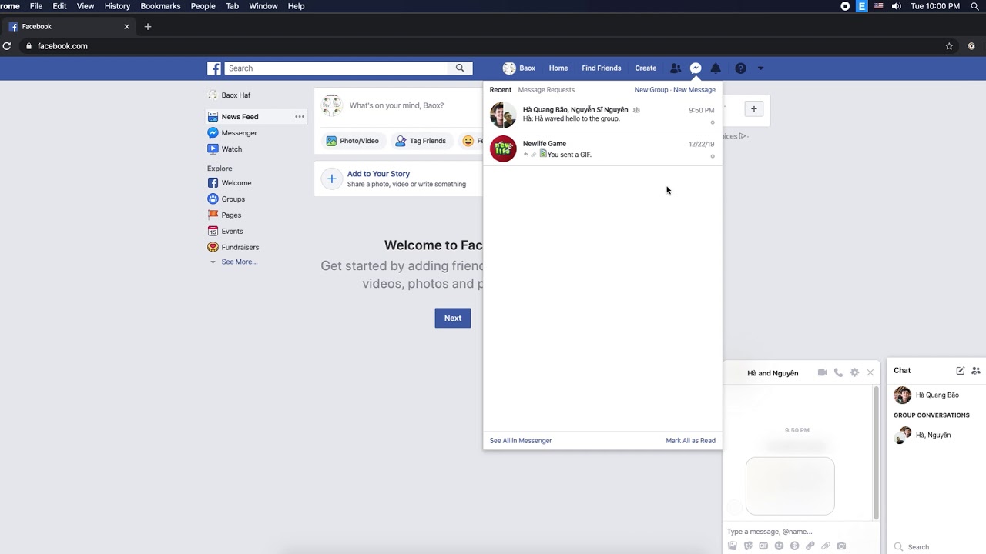Viewport: 986px width, 554px height.
Task: Choose a sticker in the chat window
Action: 748,546
